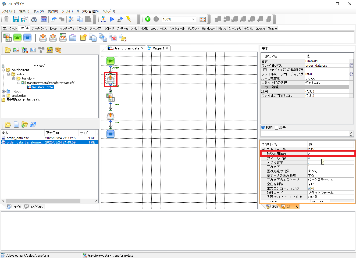
Task: Click the binoculars search icon
Action: click(x=34, y=19)
